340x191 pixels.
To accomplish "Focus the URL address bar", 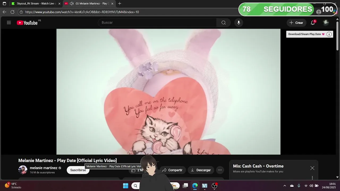I will 127,12.
